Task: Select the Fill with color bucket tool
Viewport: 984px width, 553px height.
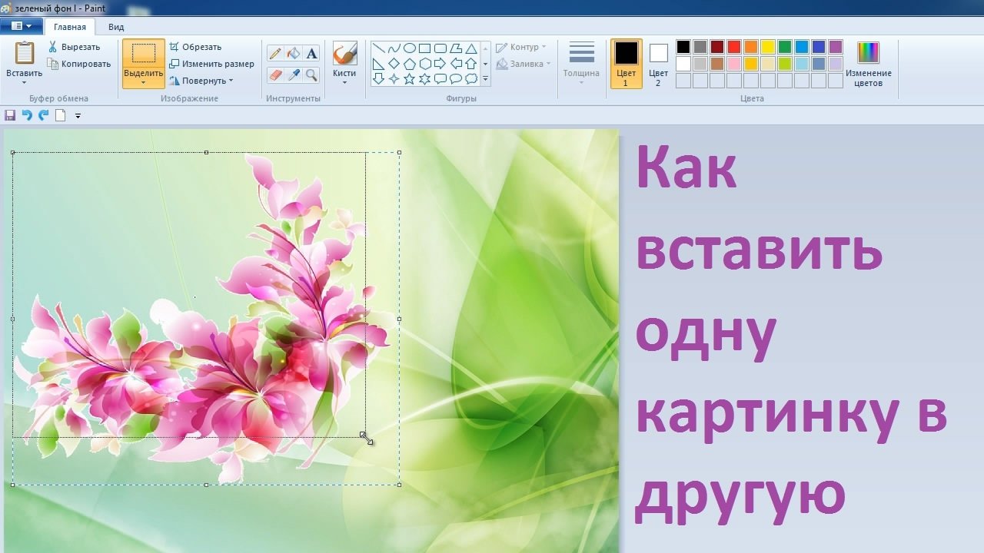Action: [x=293, y=53]
